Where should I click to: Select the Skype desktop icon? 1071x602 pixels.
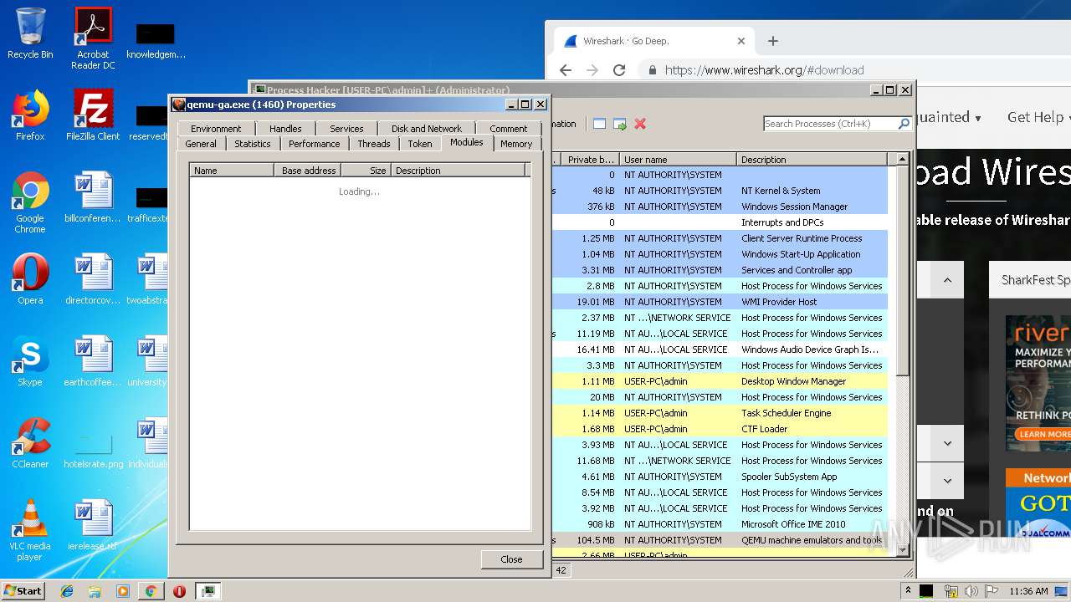(30, 361)
